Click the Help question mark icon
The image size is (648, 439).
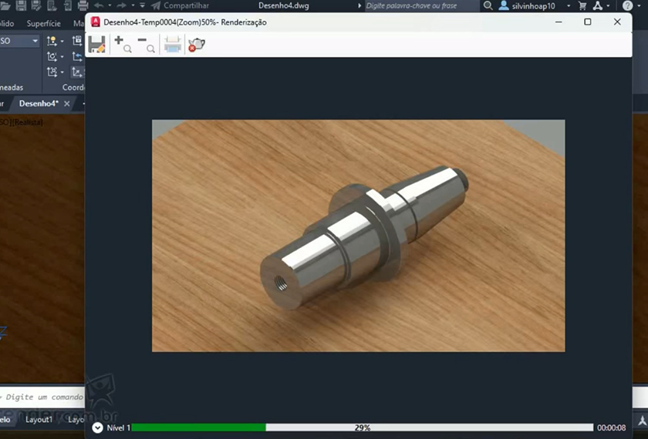(627, 5)
